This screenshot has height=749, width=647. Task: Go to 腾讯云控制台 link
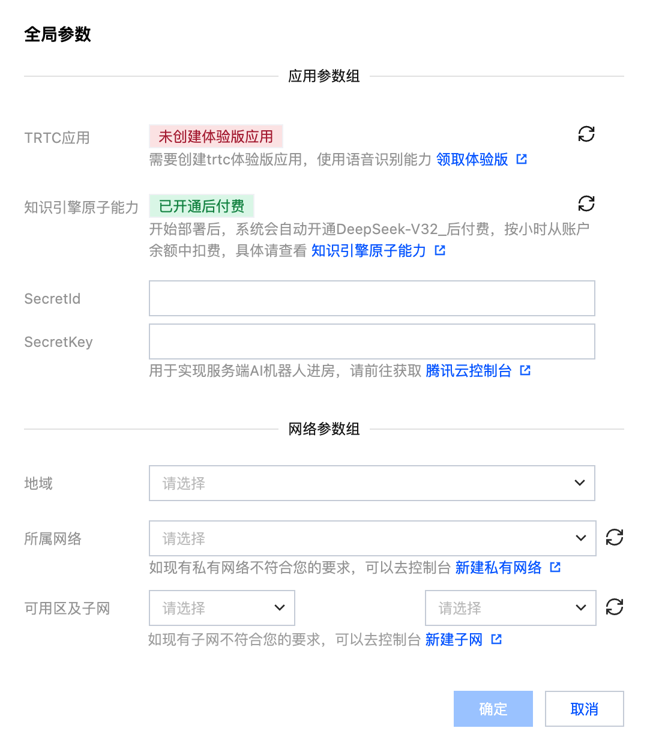tap(468, 371)
